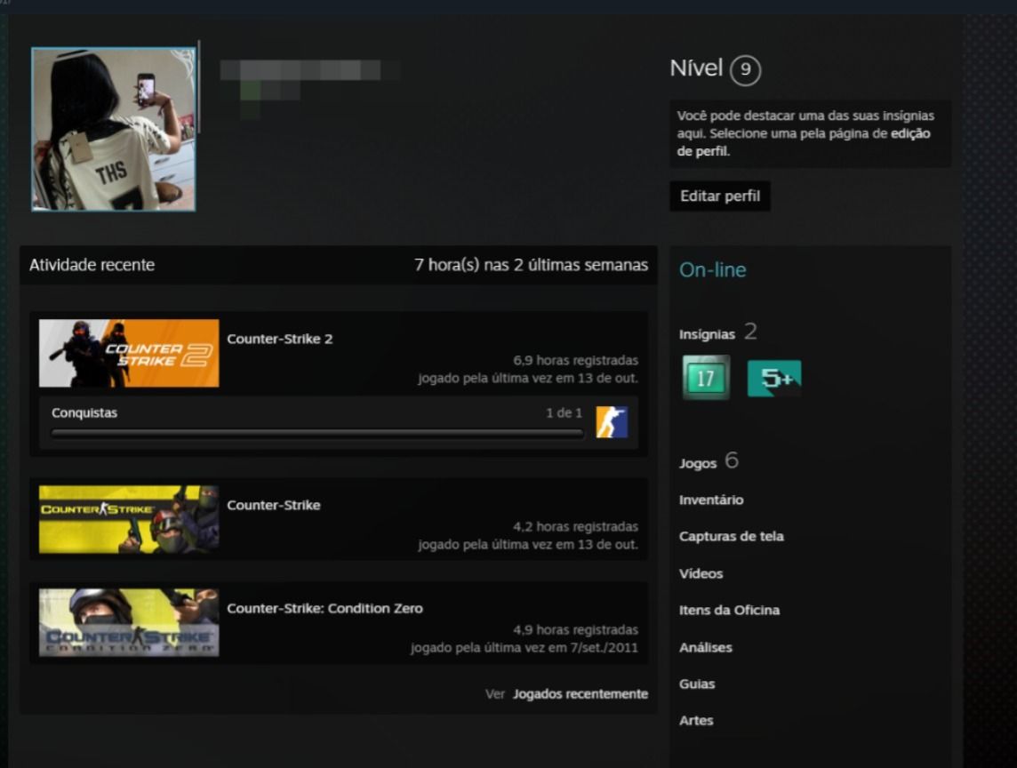Click the Editar perfil button
This screenshot has width=1017, height=768.
[x=720, y=196]
